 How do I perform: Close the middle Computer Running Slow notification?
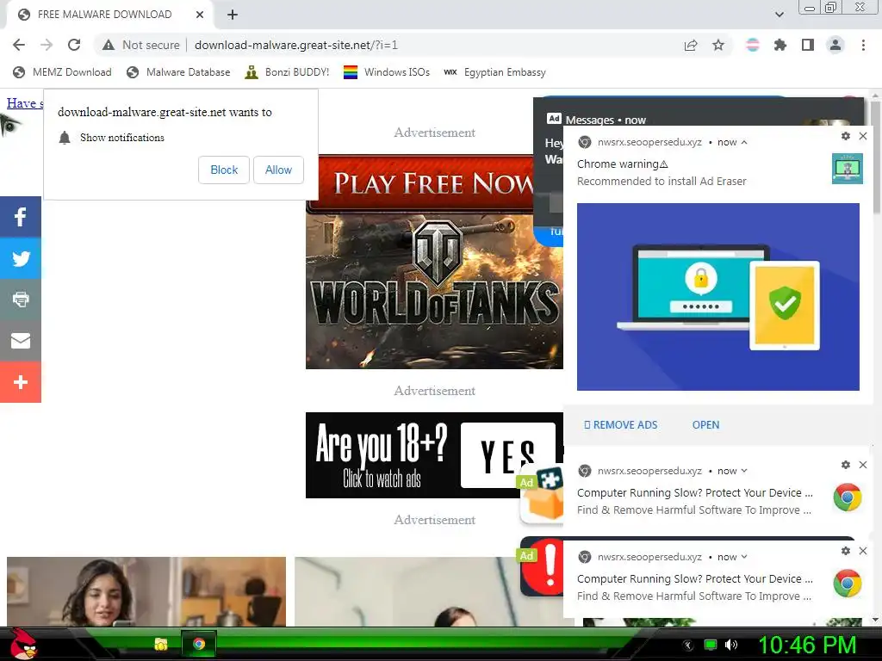click(x=863, y=465)
